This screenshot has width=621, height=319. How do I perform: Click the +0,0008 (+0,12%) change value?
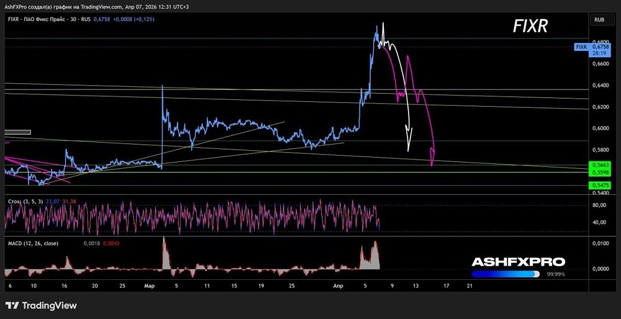[x=134, y=19]
